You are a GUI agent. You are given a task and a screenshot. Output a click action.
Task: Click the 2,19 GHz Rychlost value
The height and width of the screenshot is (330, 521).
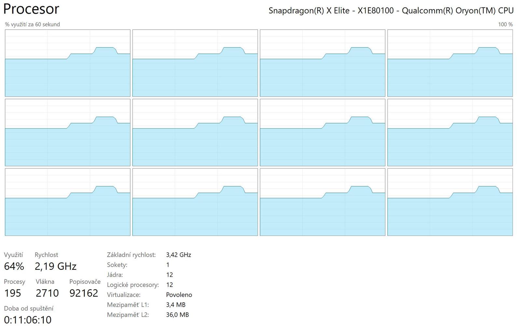[56, 266]
